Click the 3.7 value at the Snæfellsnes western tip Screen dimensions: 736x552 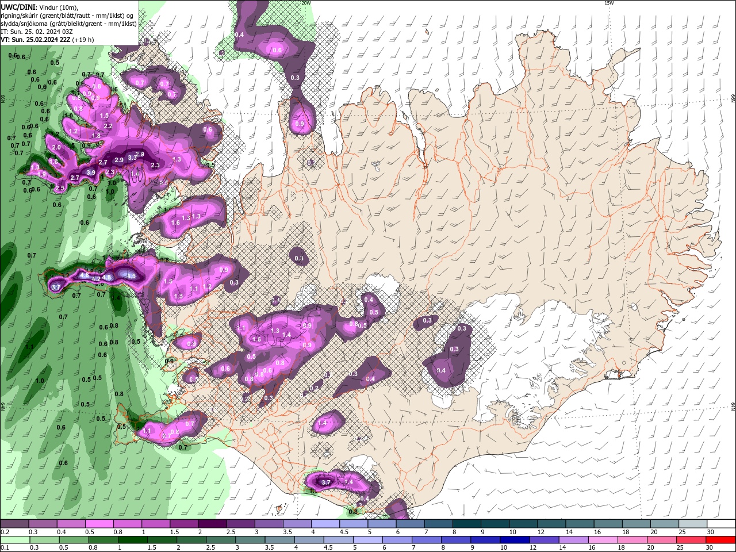[56, 287]
